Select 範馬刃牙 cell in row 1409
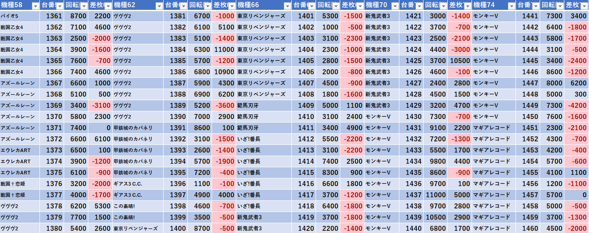The image size is (589, 233). tap(264, 106)
